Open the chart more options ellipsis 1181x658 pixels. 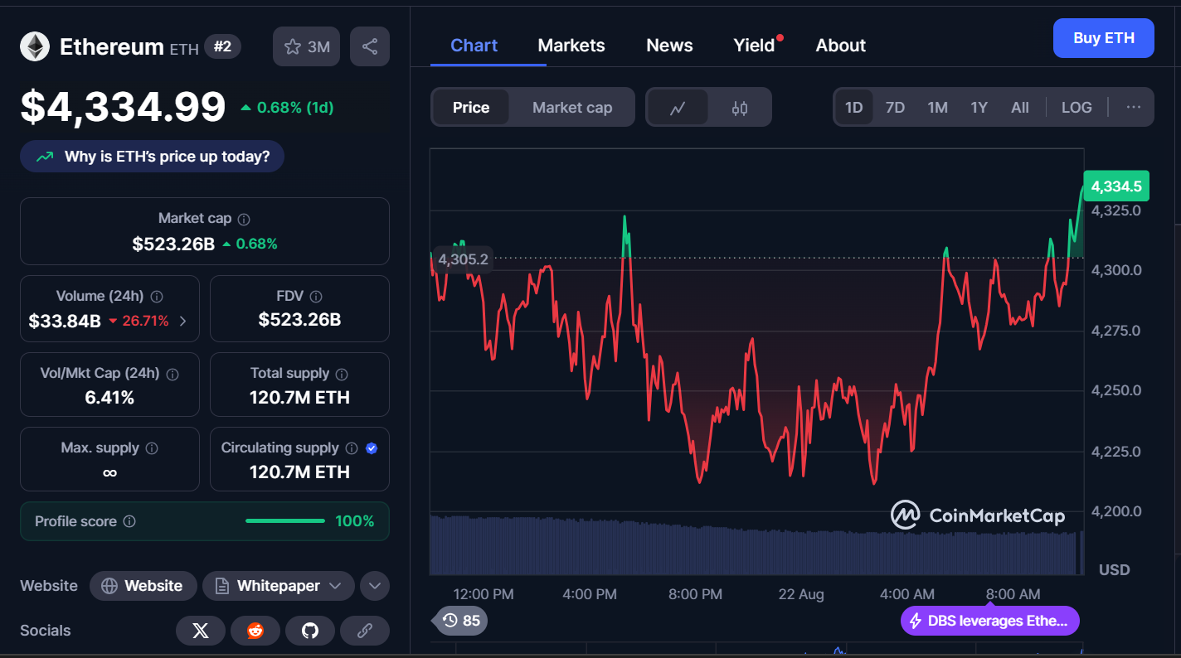coord(1134,108)
